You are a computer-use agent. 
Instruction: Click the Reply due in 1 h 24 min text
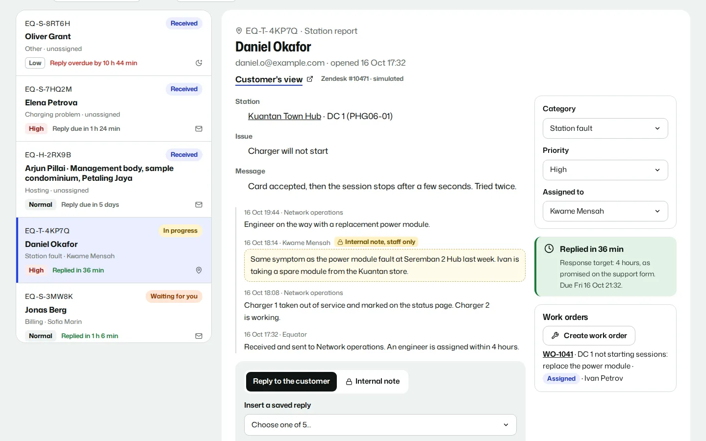click(x=86, y=128)
